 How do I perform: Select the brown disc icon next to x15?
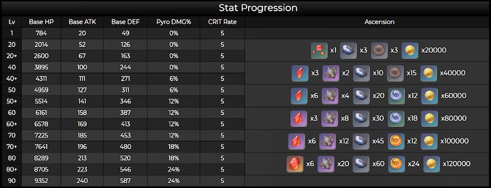[x=395, y=73]
